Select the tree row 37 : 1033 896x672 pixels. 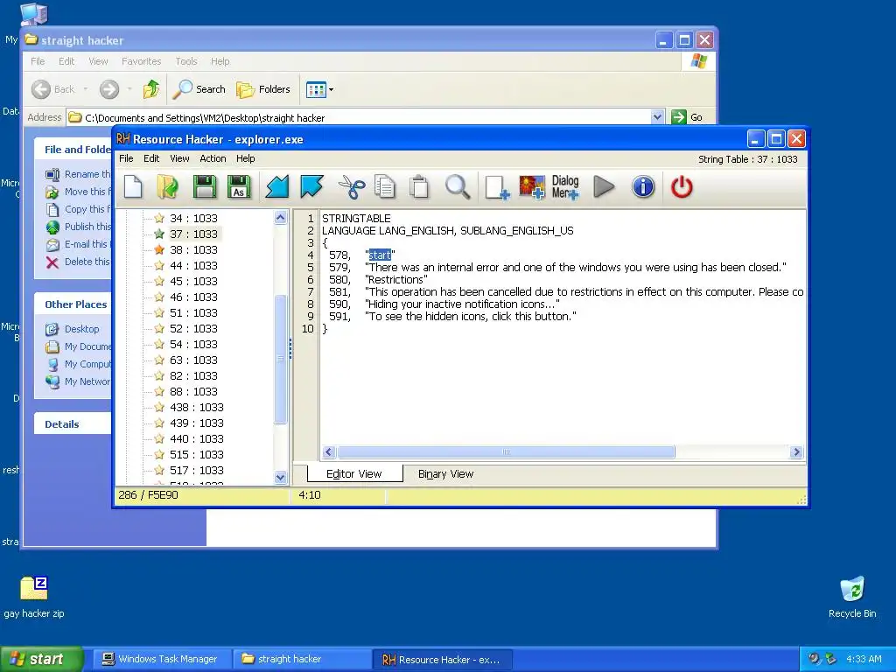pyautogui.click(x=193, y=234)
